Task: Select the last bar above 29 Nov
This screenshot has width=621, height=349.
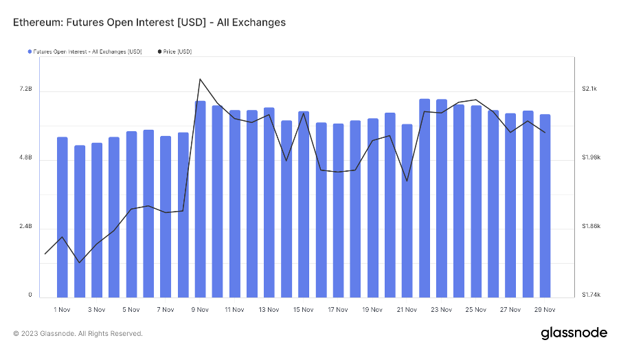Action: click(x=545, y=206)
